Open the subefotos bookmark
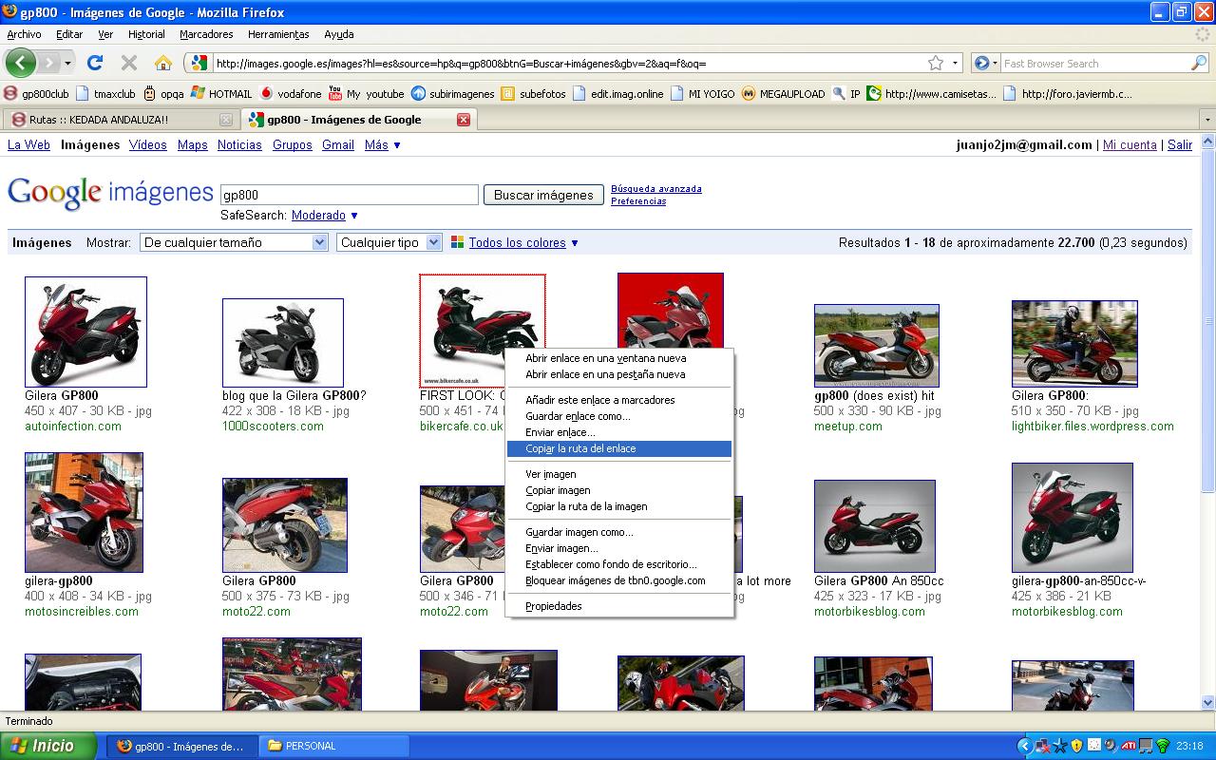Screen dimensions: 1216x760 pyautogui.click(x=534, y=94)
